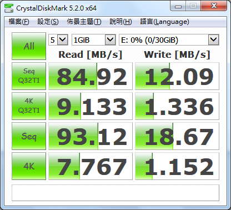Run all benchmarks with the All button

point(29,46)
